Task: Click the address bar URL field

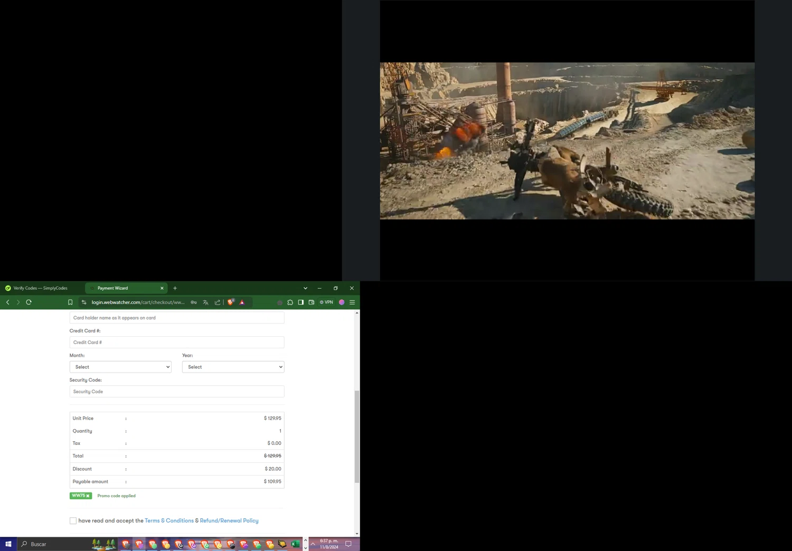Action: [138, 302]
